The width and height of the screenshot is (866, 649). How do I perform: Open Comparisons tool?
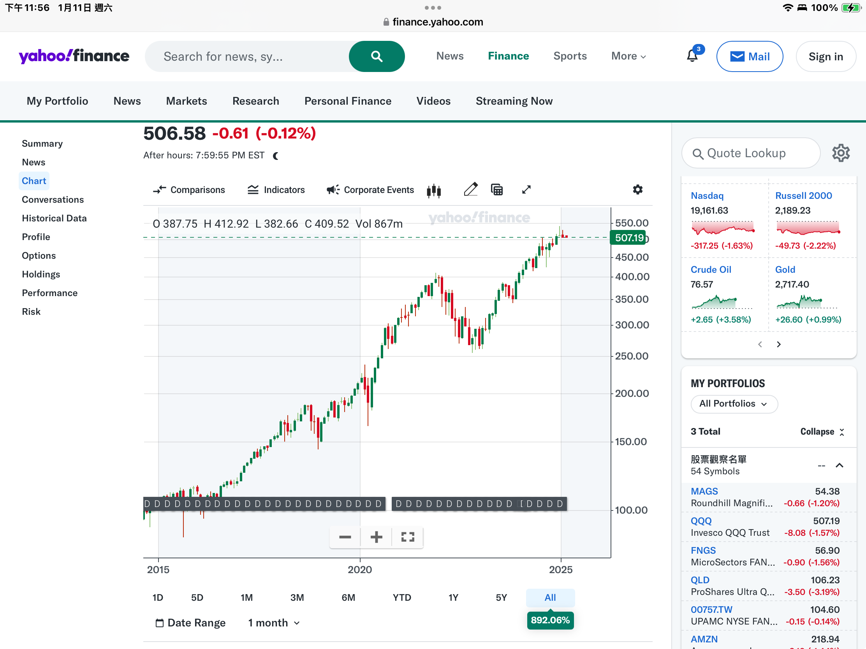189,190
